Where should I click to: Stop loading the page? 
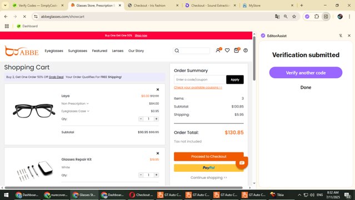[24, 17]
